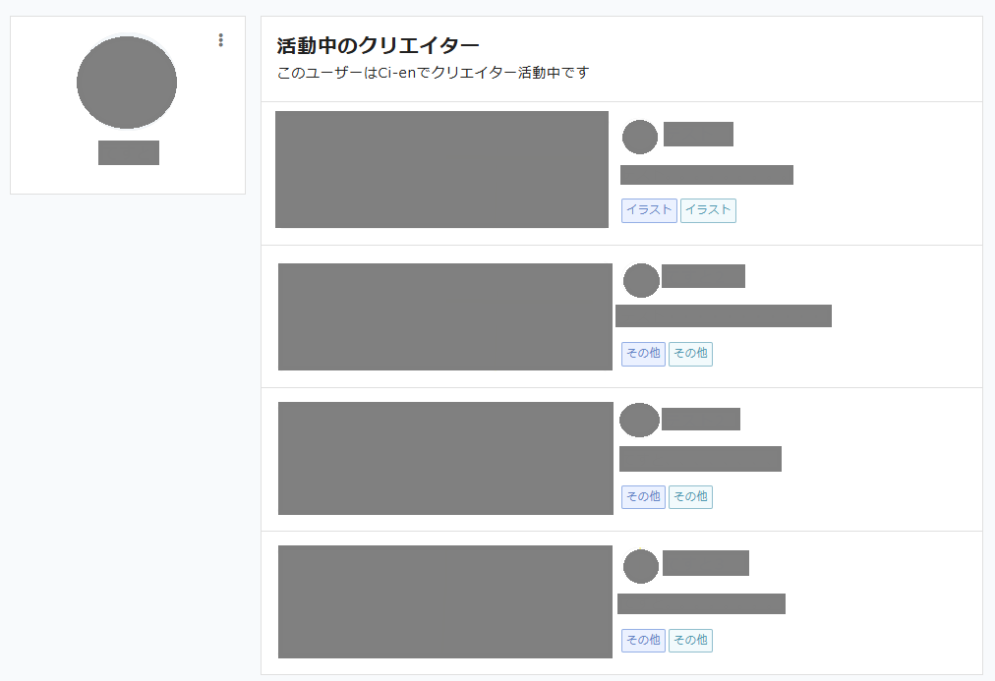
Task: Open the first creator's cover thumbnail
Action: (x=441, y=169)
